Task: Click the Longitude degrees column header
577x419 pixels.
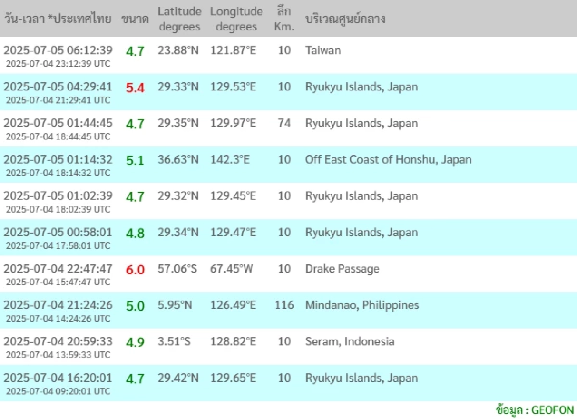Action: 236,19
